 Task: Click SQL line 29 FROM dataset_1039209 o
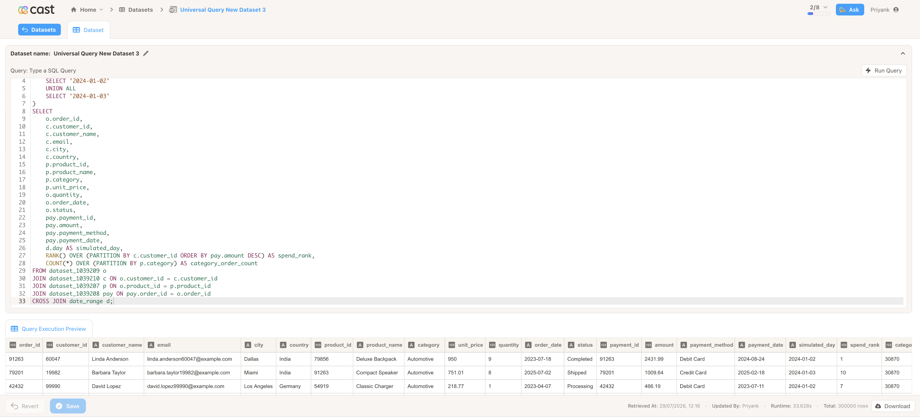69,271
